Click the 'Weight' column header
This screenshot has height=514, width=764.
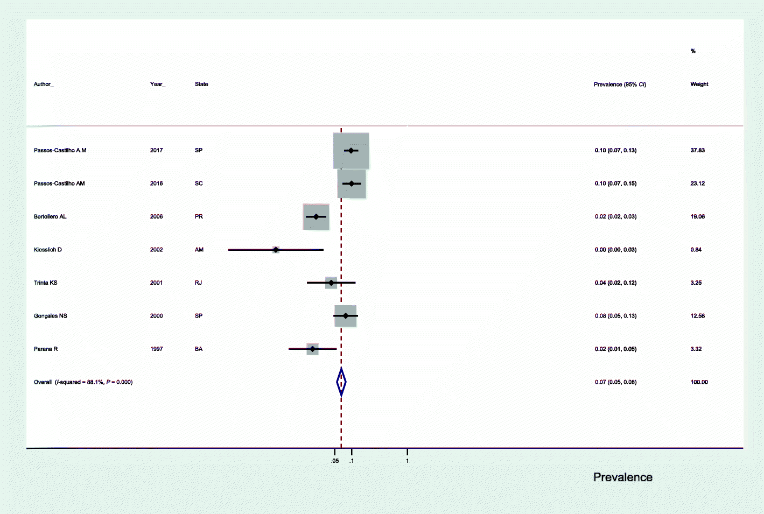click(x=699, y=85)
